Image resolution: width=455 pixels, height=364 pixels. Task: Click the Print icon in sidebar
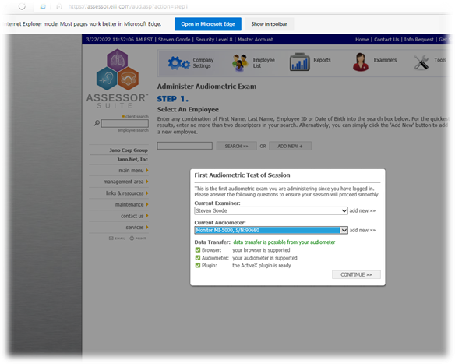click(138, 239)
